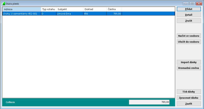This screenshot has height=109, width=204.
Task: Open Detail of the selected payment
Action: 189,15
